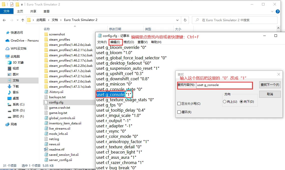The width and height of the screenshot is (285, 170).
Task: Open 网络 in the navigation pane
Action: (x=11, y=124)
